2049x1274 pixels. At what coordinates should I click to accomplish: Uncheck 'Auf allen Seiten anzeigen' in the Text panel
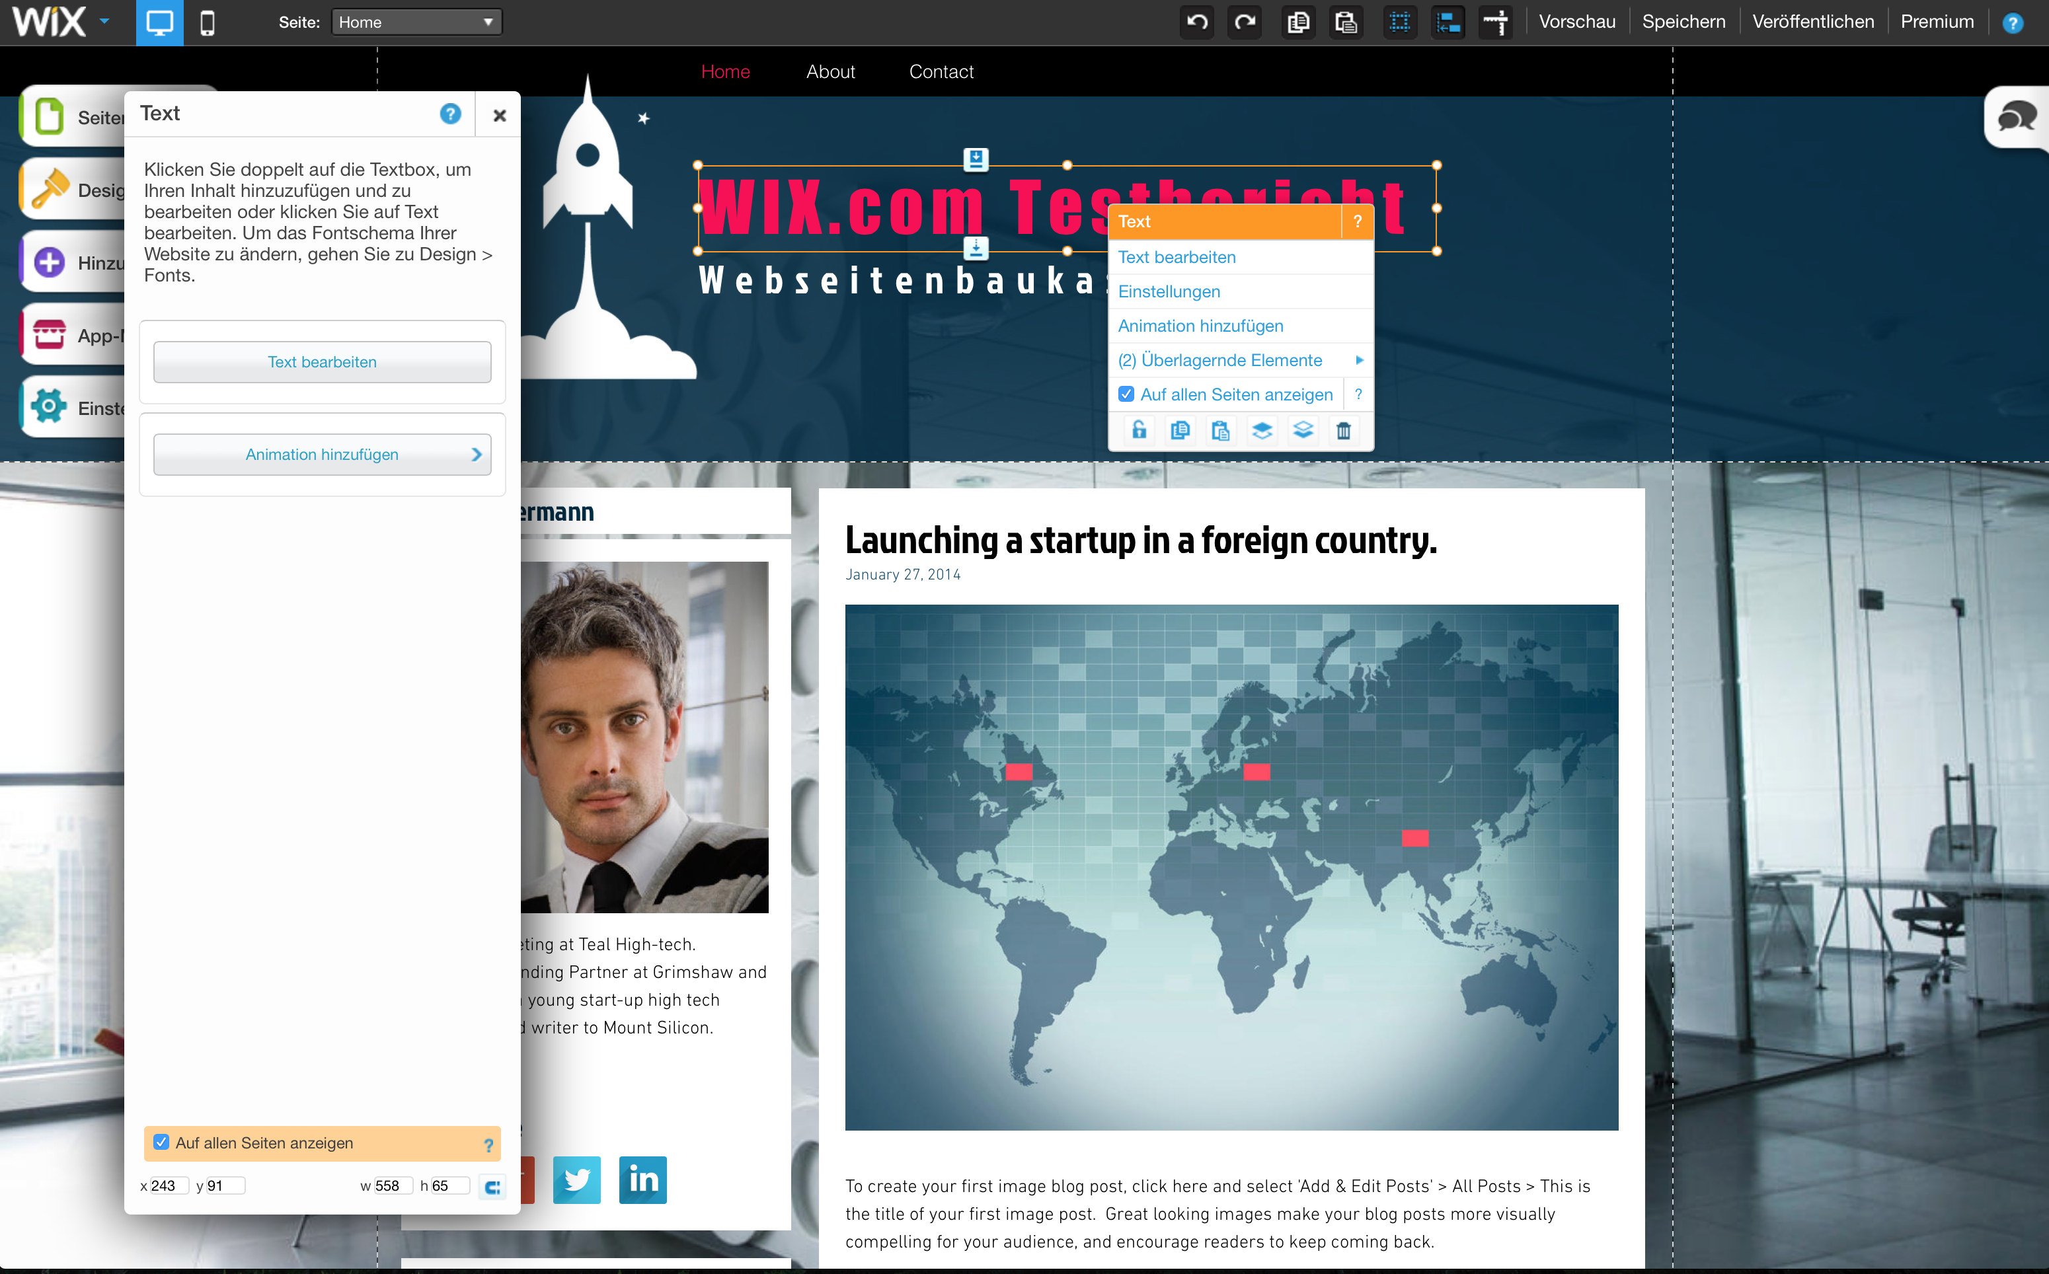click(x=161, y=1143)
